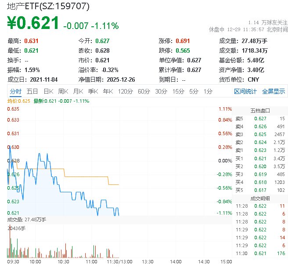Click the 区间统计 range statistics button
The width and height of the screenshot is (288, 270).
(245, 91)
